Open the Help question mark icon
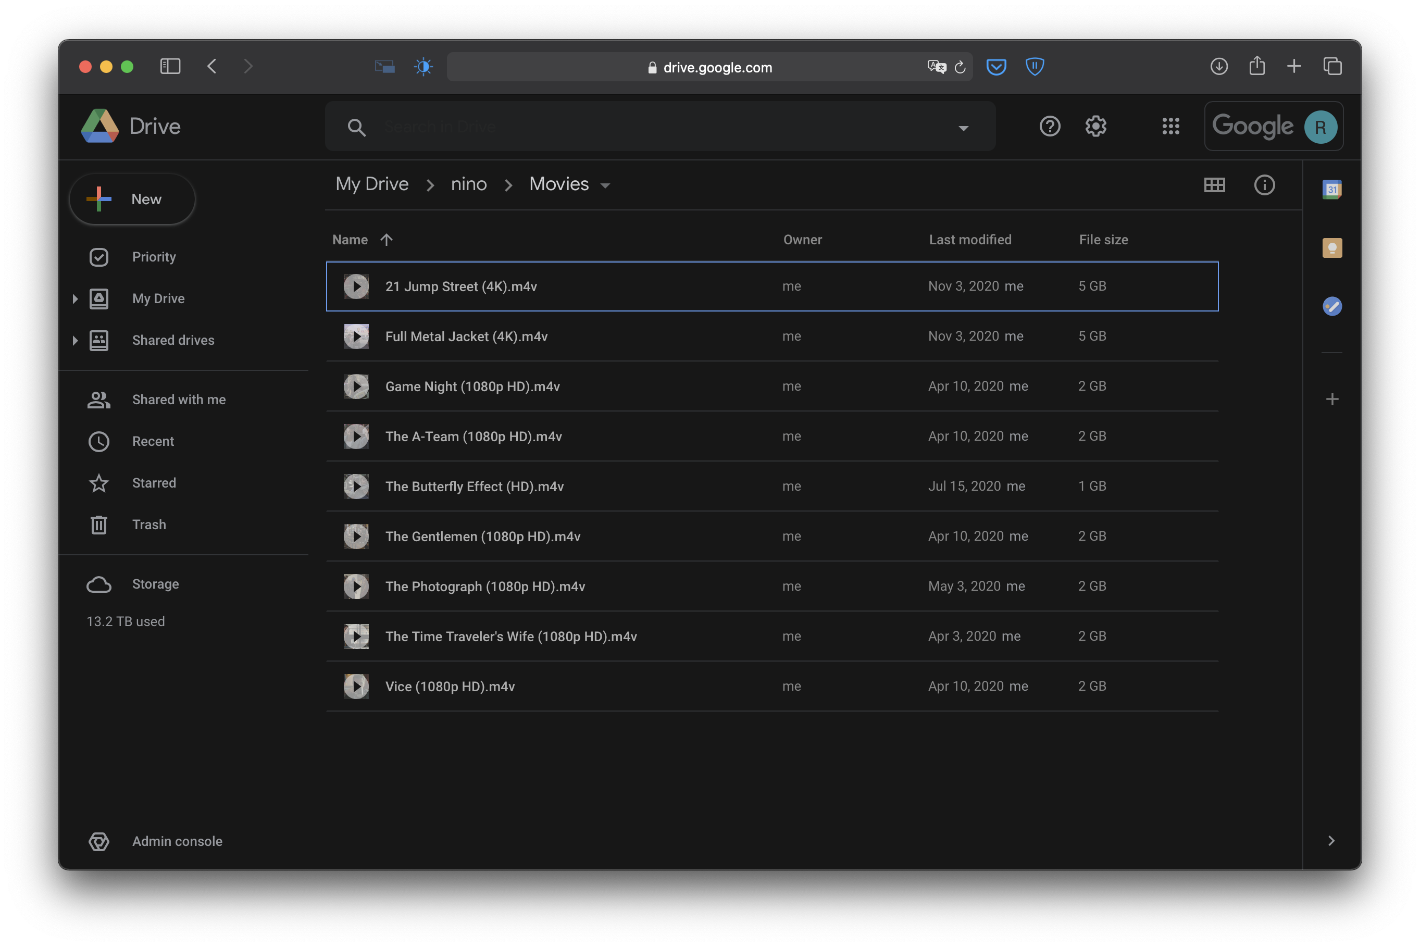Screen dimensions: 1420x947 pos(1050,126)
